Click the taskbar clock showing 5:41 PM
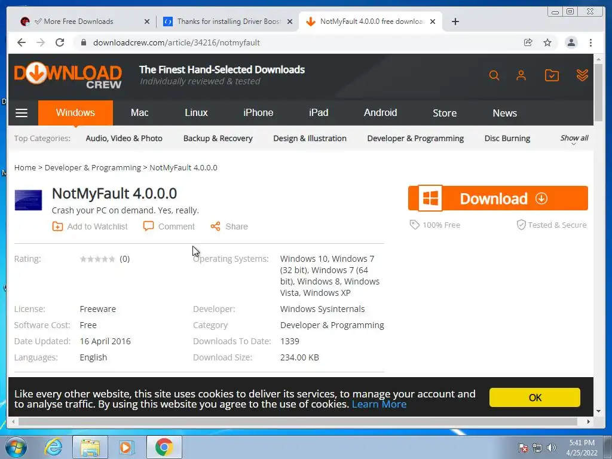This screenshot has width=612, height=459. [x=582, y=448]
